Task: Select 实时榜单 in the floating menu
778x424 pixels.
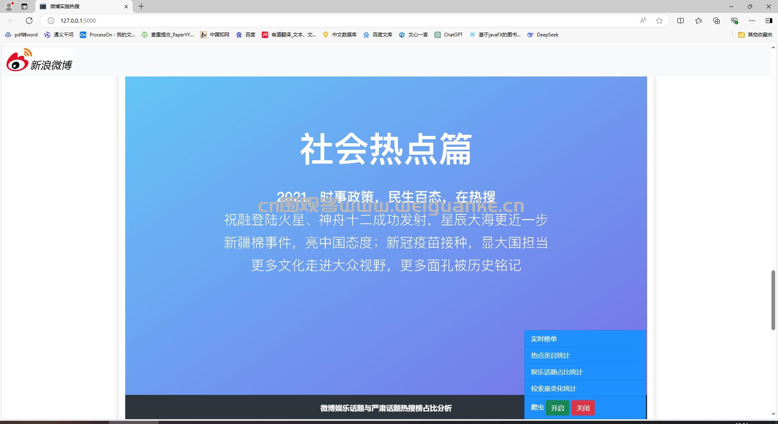Action: (x=585, y=339)
